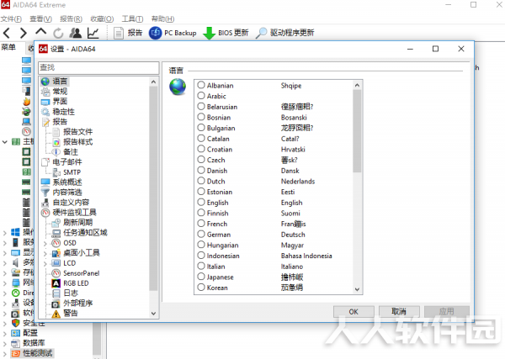Image resolution: width=505 pixels, height=359 pixels.
Task: Click 取消 to cancel the settings dialog
Action: 399,312
